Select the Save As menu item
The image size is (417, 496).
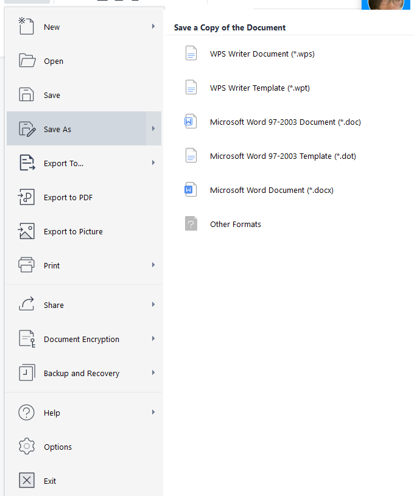point(58,129)
